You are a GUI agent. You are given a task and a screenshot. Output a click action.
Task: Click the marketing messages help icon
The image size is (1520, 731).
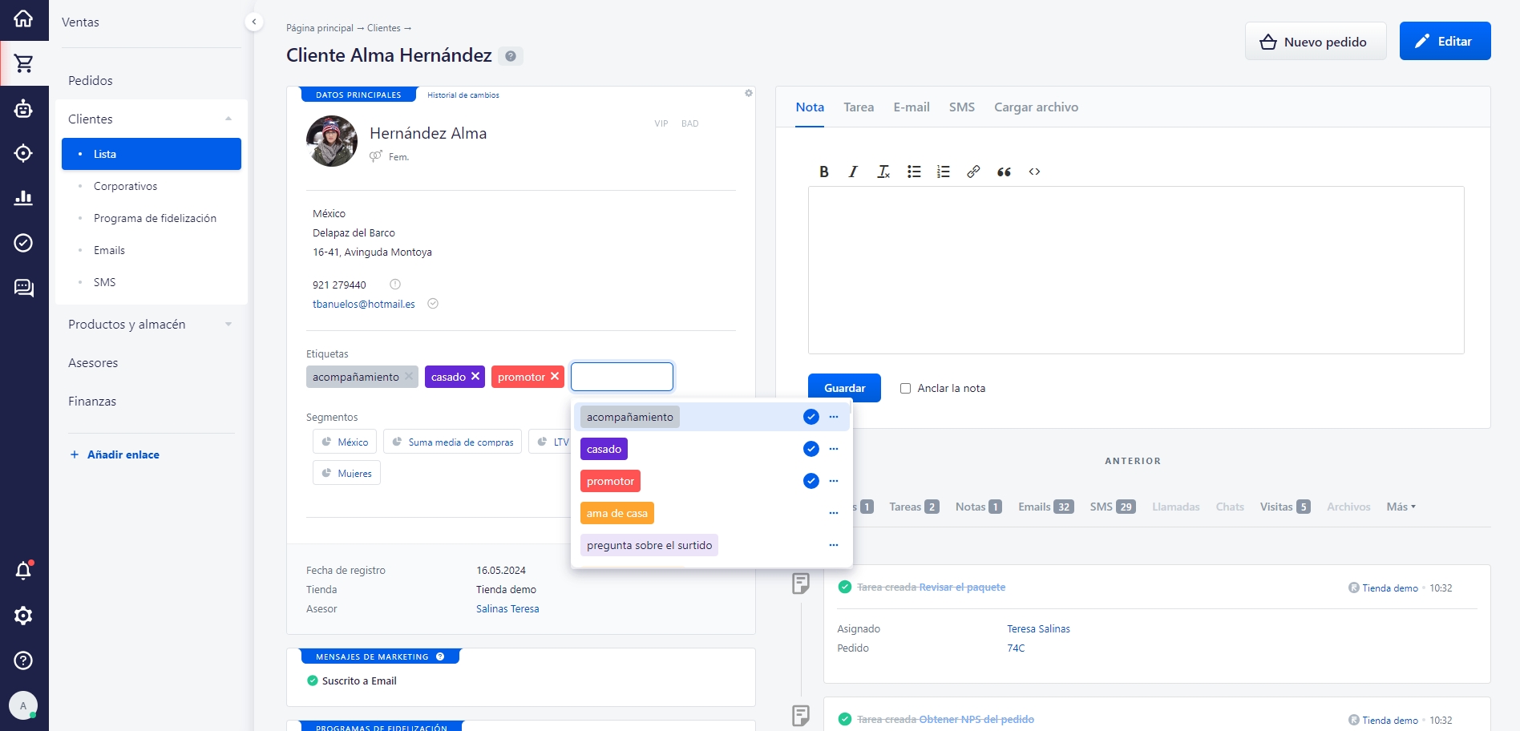pos(440,656)
